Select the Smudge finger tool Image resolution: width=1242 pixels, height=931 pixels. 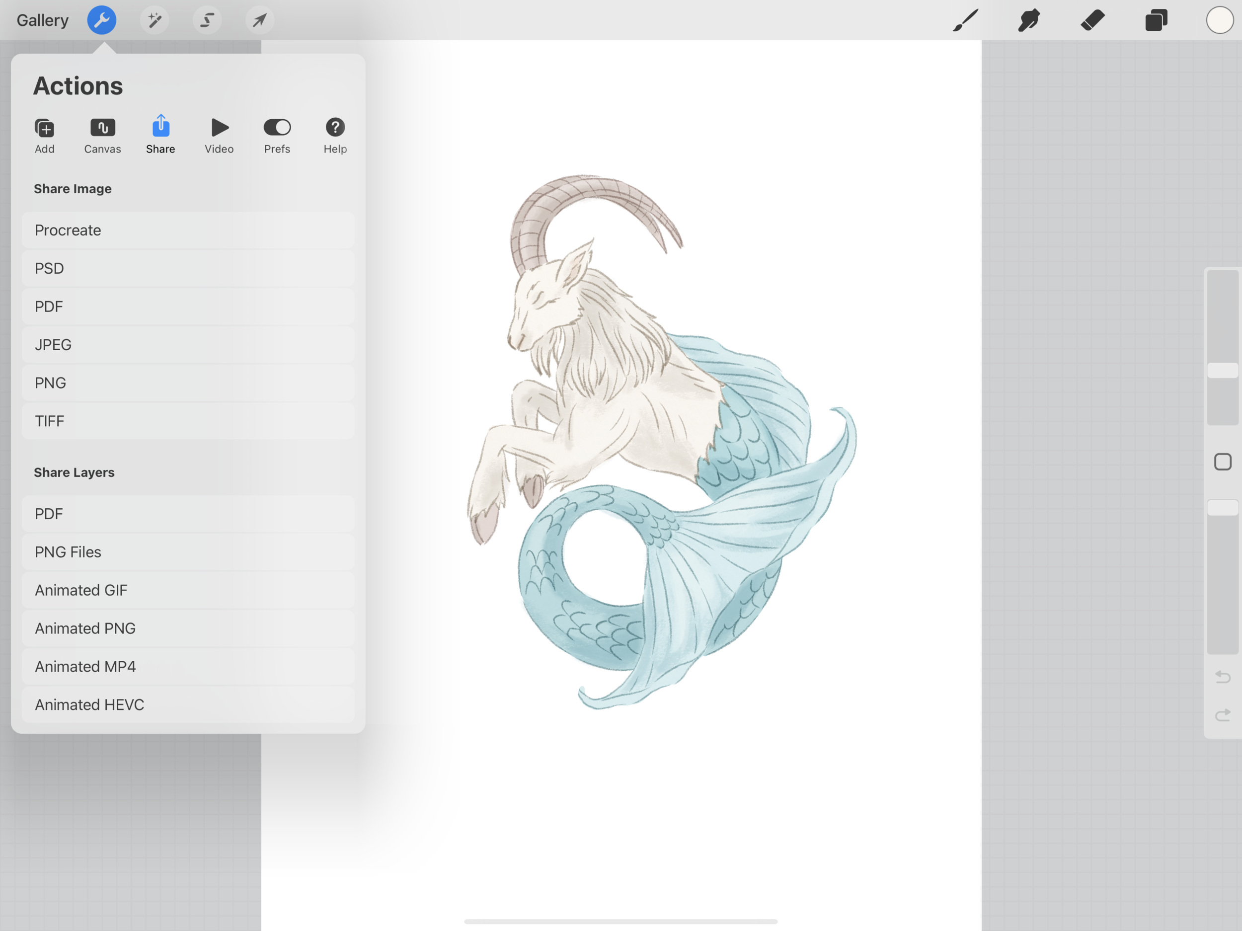pos(1029,20)
